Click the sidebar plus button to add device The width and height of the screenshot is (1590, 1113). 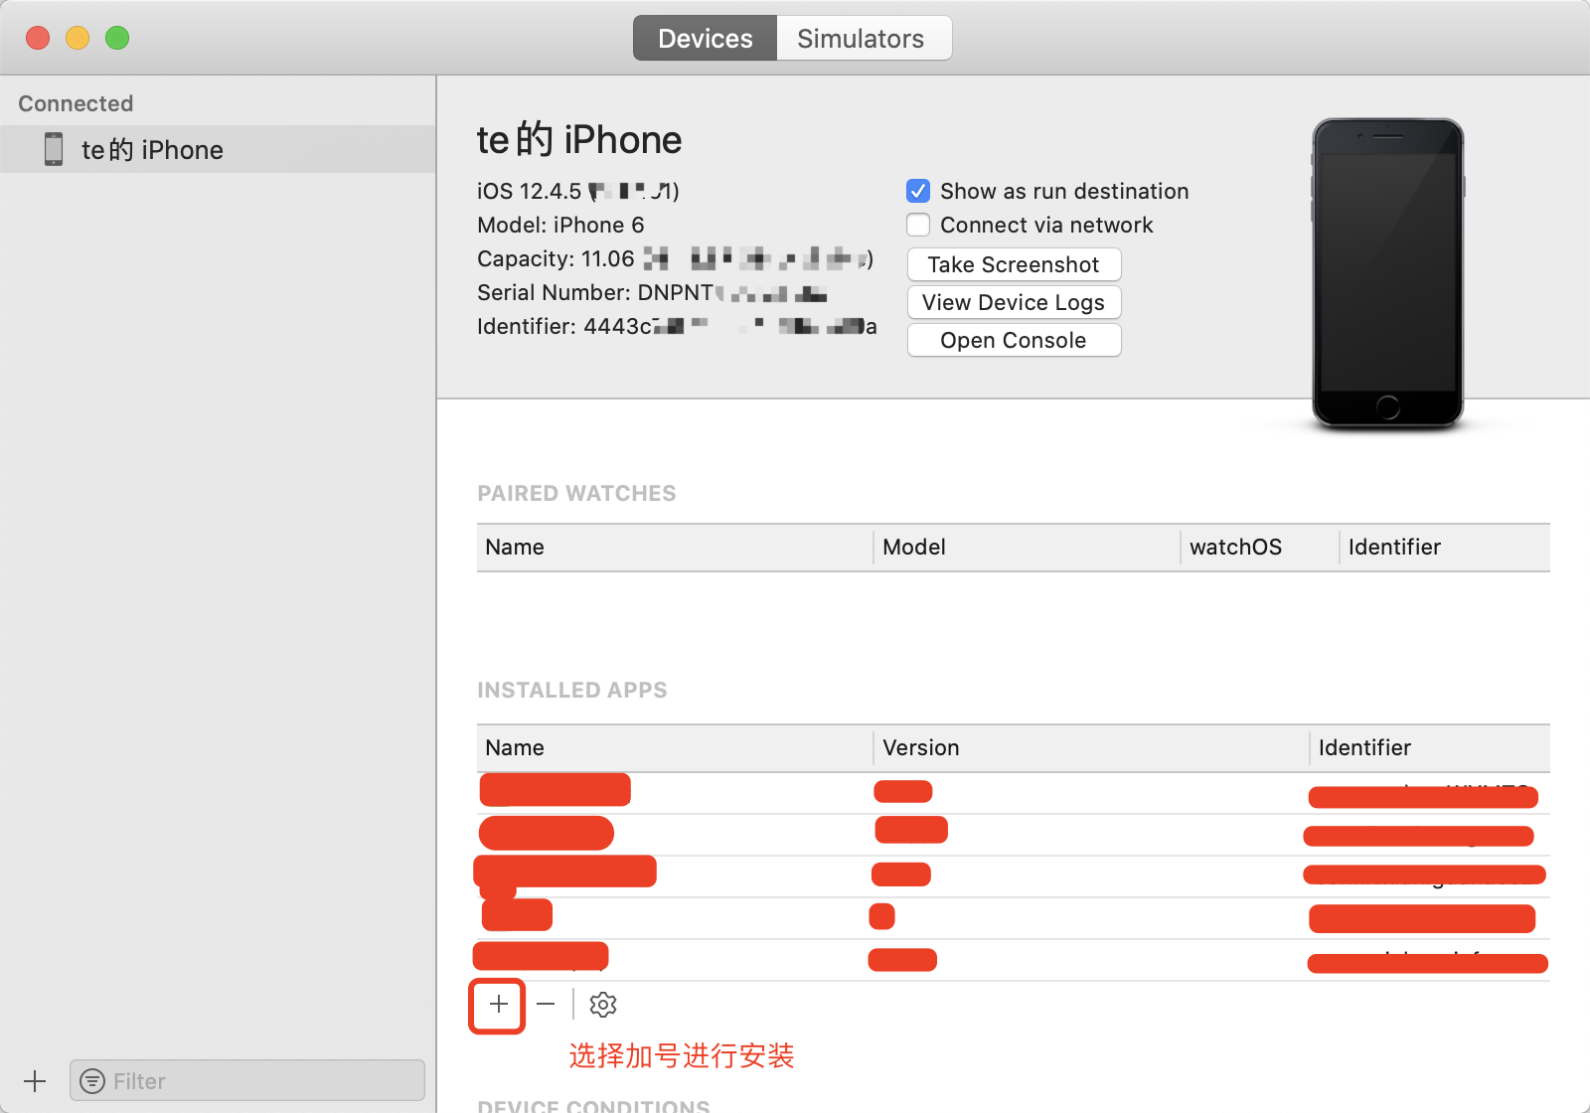tap(35, 1081)
